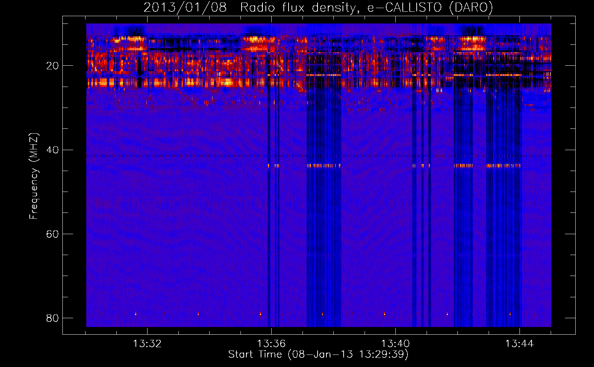Select the '20' frequency tick label
Image resolution: width=594 pixels, height=367 pixels.
pos(52,66)
